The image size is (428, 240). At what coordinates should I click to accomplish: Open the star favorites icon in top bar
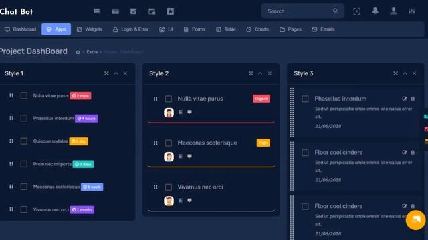click(x=171, y=11)
